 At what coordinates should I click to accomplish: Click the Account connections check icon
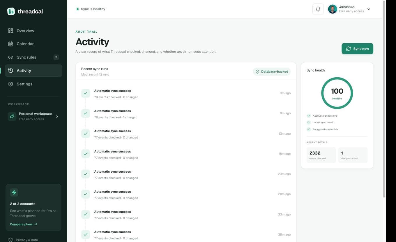tap(309, 116)
